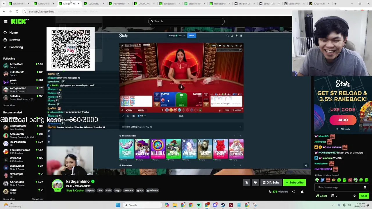The image size is (372, 209).
Task: Click the Gift Subs button
Action: (x=271, y=183)
